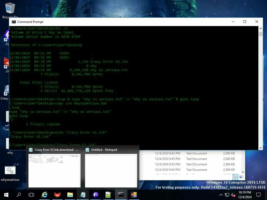The width and height of the screenshot is (267, 200).
Task: Click the 'Directory of C:\Users\User\Desktop' line
Action: tap(46, 45)
